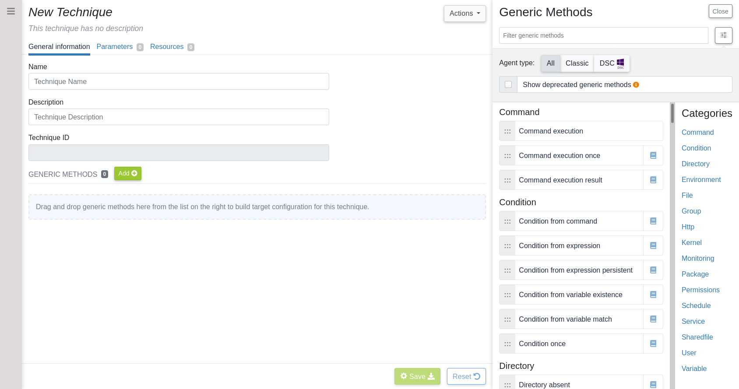739x389 pixels.
Task: Open documentation icon for Condition from command
Action: 653,221
